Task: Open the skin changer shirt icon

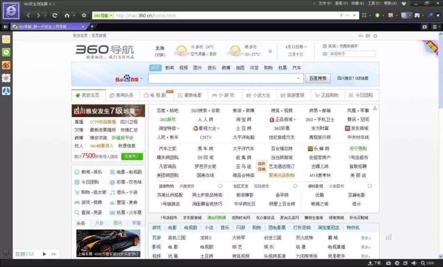Action: [x=404, y=4]
